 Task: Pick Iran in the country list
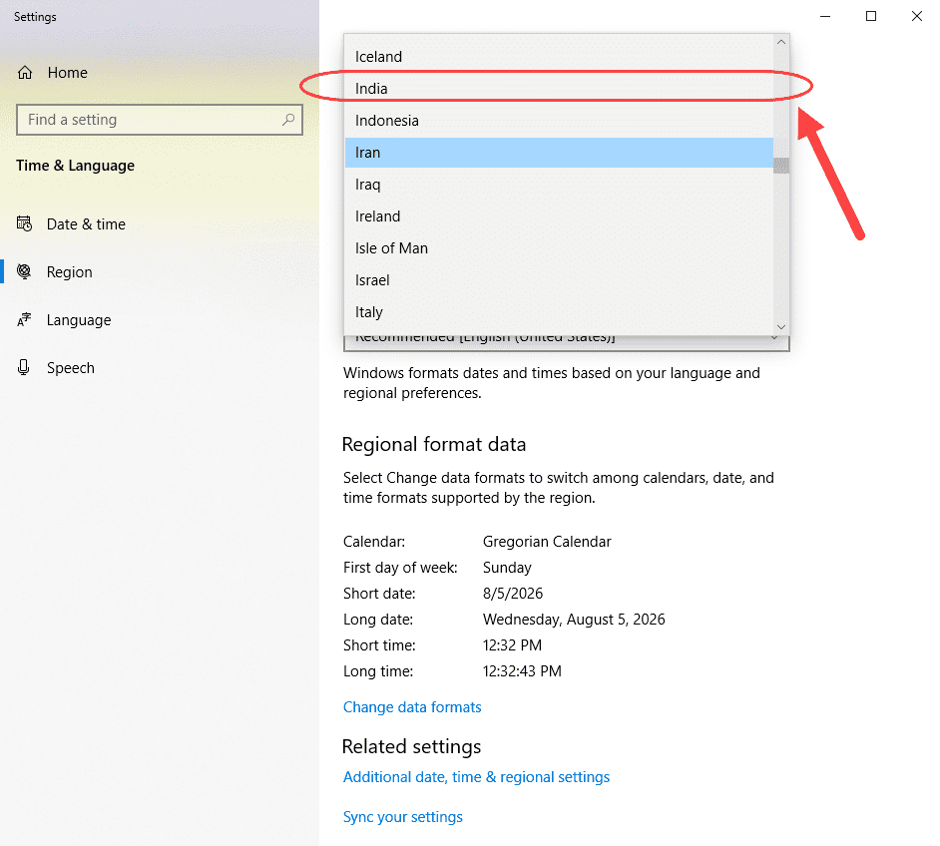(559, 153)
